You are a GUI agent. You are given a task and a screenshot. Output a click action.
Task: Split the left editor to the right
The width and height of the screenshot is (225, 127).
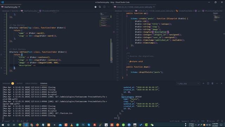104,7
